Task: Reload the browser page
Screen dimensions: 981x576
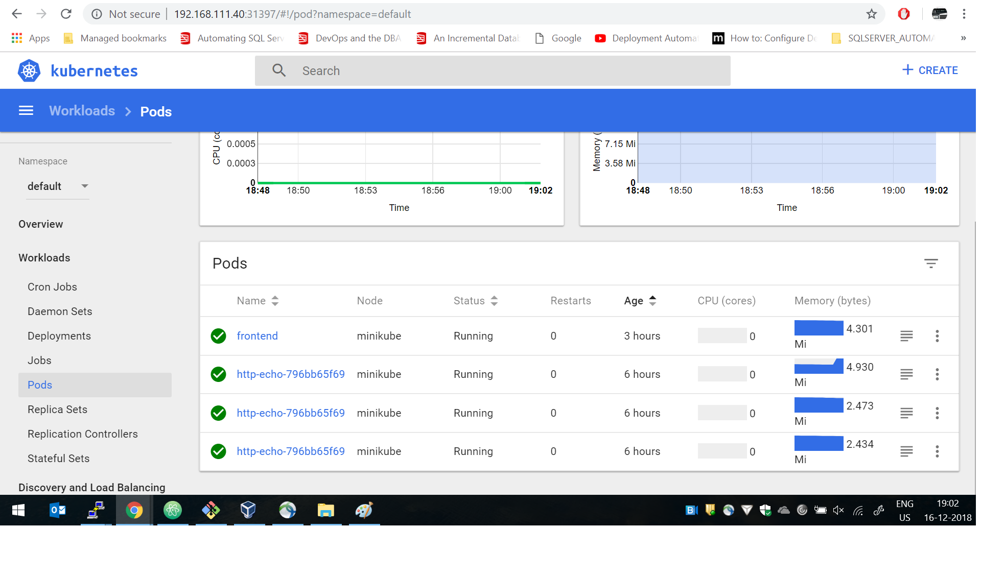Action: [66, 14]
